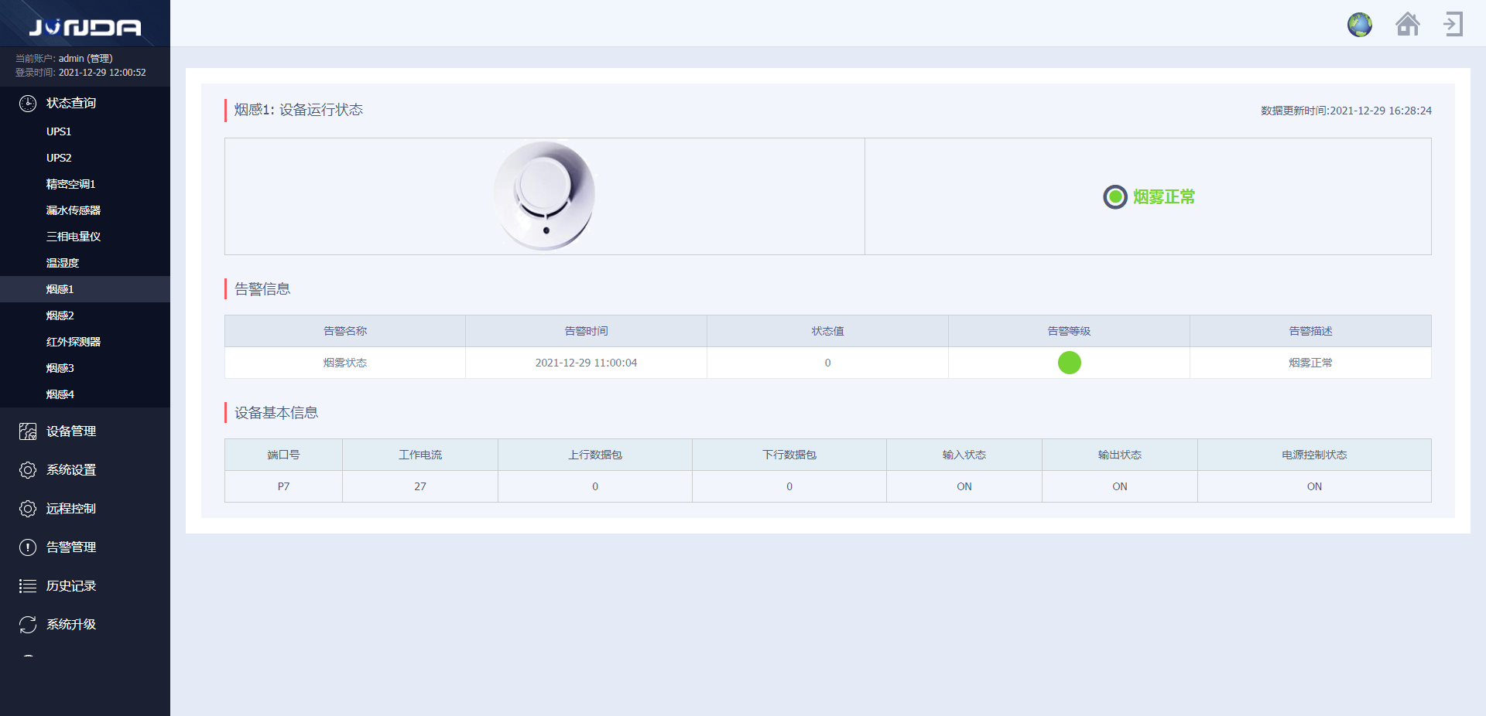Open UPS1 status page

(59, 131)
